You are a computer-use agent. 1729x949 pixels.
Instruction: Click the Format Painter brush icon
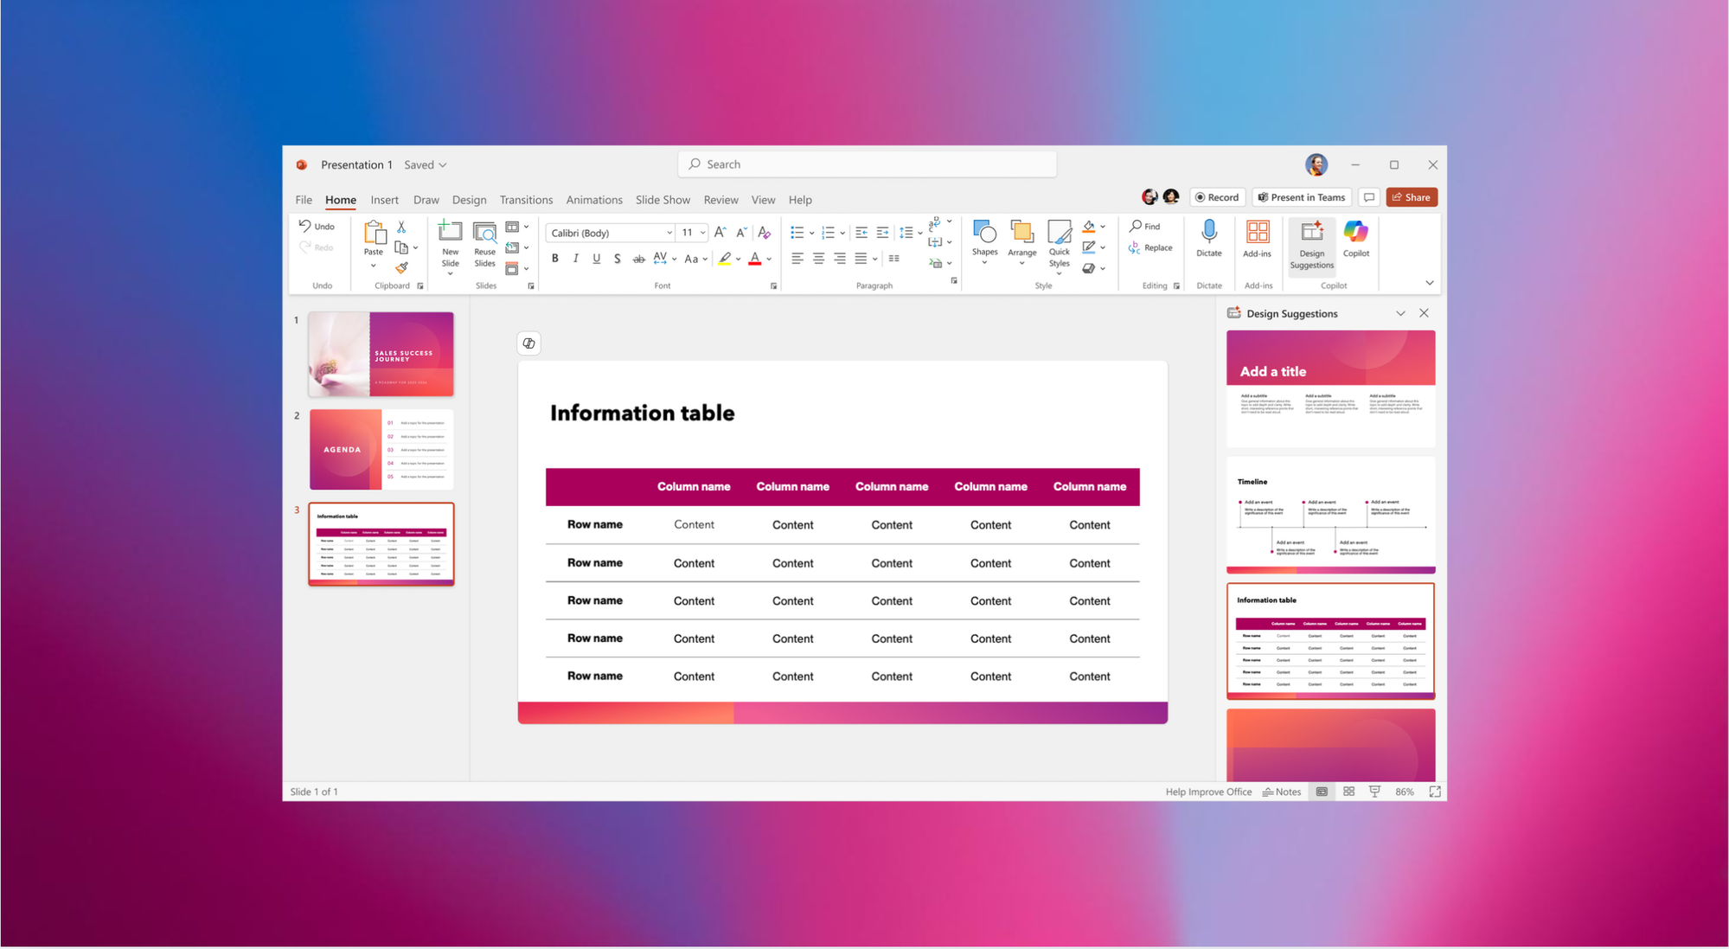tap(401, 268)
